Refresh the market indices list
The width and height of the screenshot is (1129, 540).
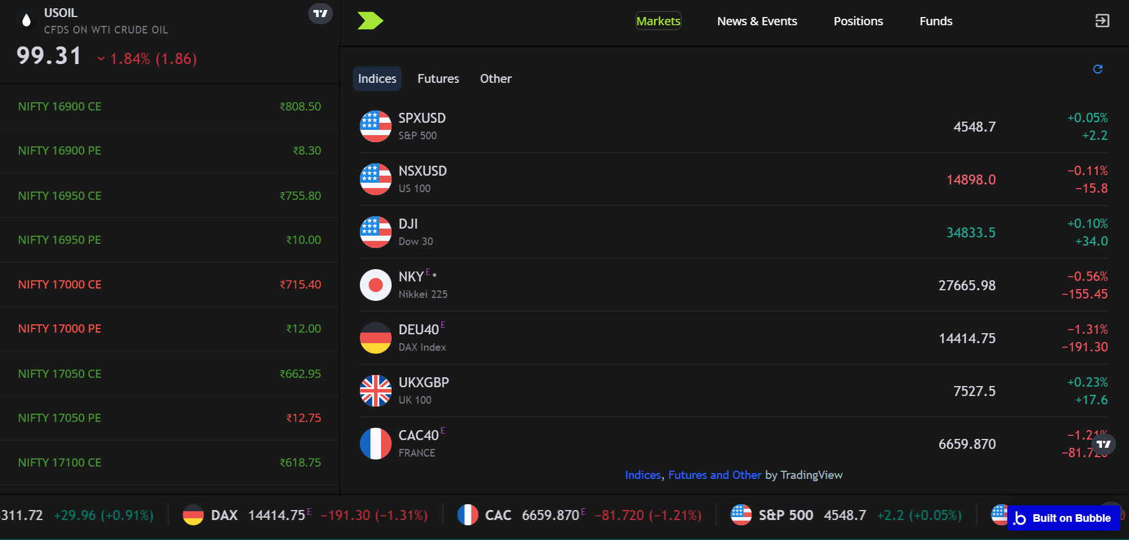click(1097, 69)
